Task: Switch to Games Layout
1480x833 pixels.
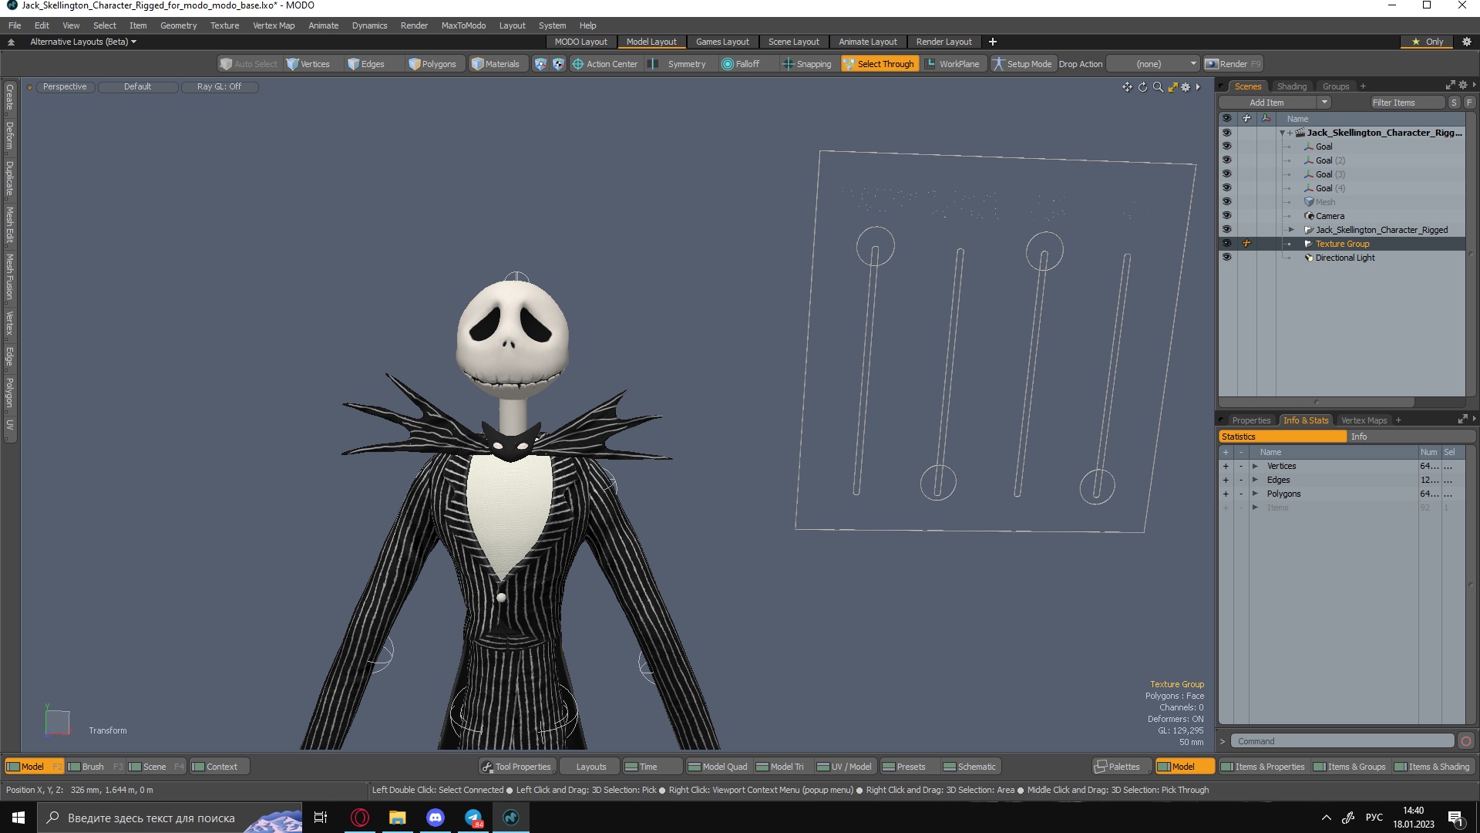Action: [x=721, y=42]
